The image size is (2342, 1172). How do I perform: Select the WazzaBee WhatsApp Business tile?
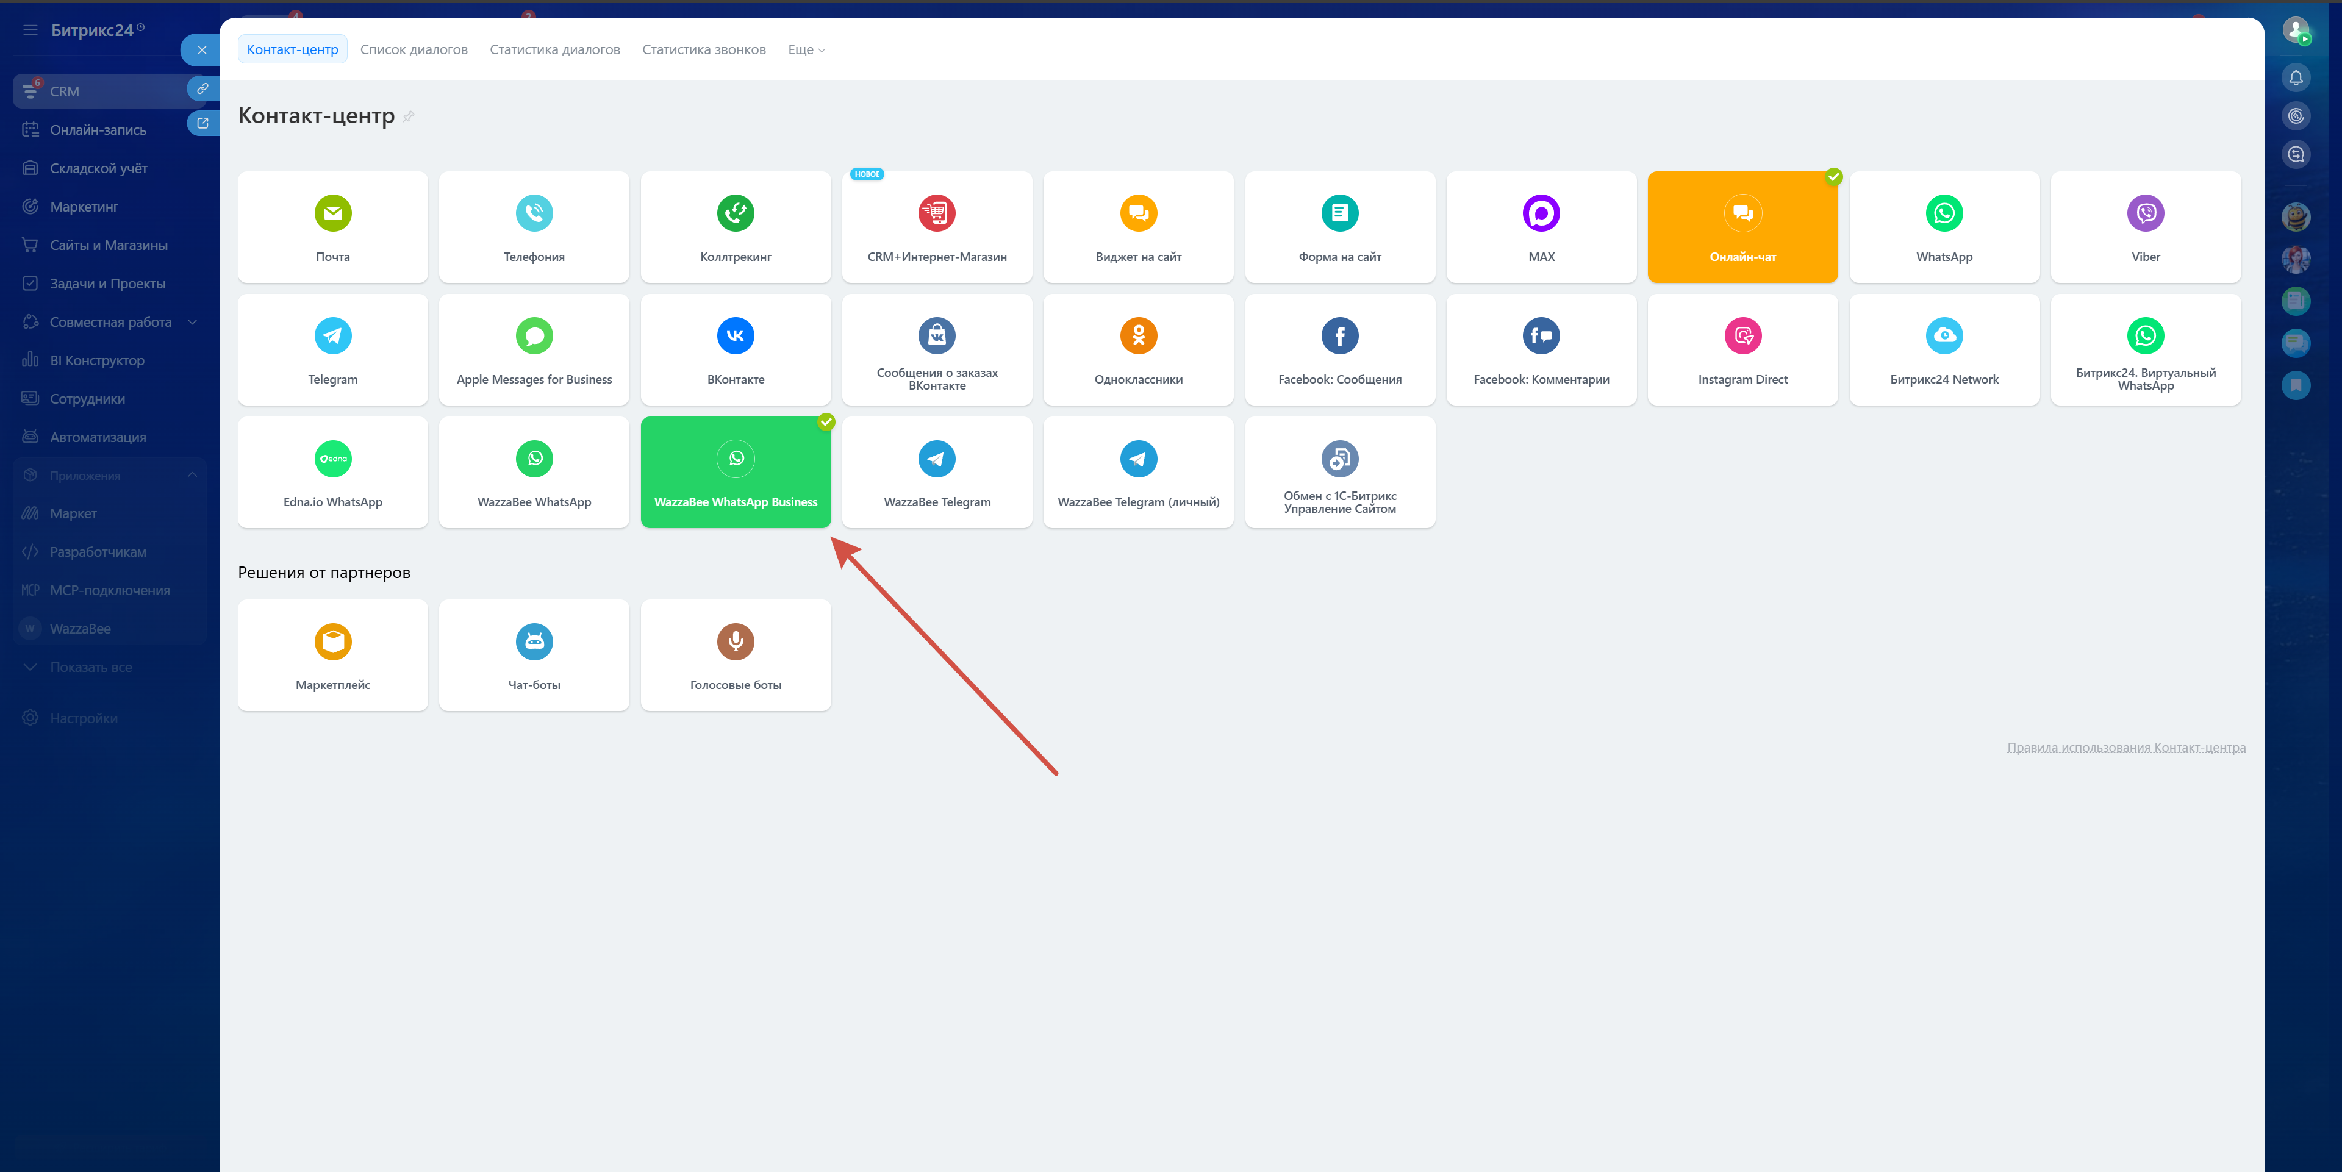736,472
